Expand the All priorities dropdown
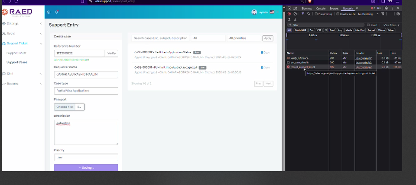The width and height of the screenshot is (416, 185). pos(243,38)
